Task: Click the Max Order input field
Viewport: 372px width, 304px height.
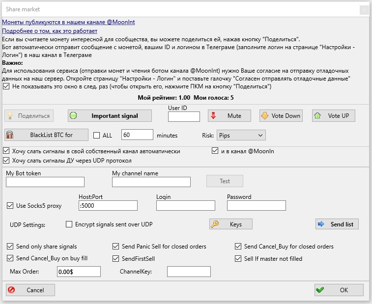Action: pos(79,271)
